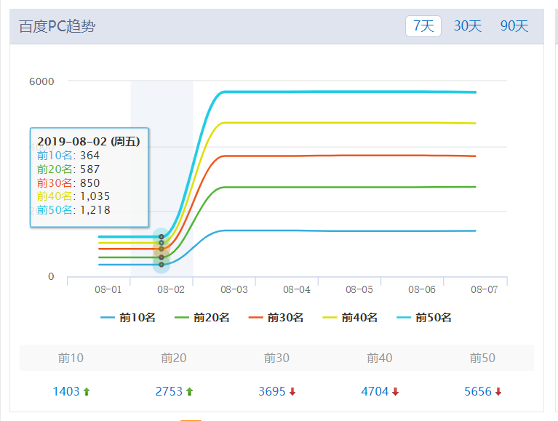Open the 1403 top-10 keyword count

tap(66, 391)
